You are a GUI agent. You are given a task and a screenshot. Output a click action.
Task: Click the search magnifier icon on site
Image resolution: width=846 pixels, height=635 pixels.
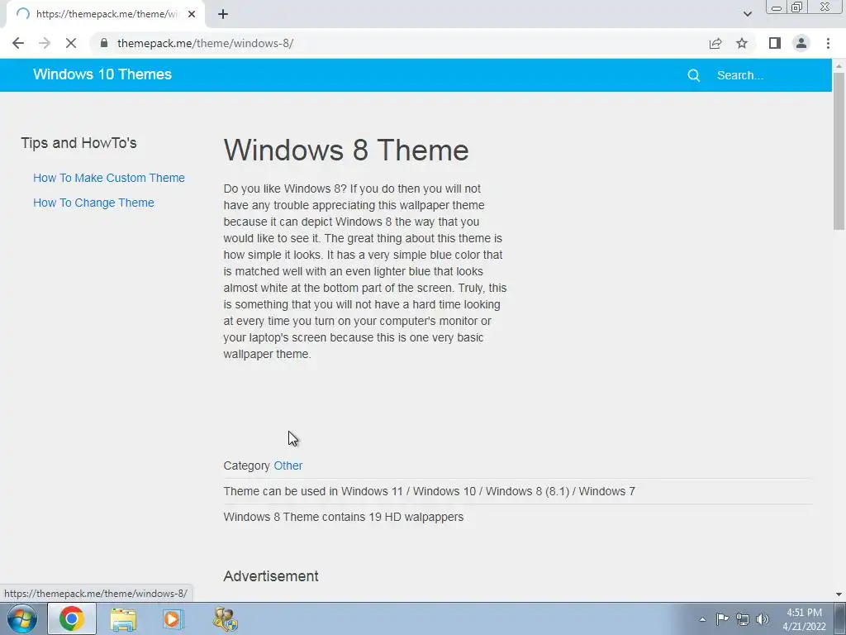694,75
